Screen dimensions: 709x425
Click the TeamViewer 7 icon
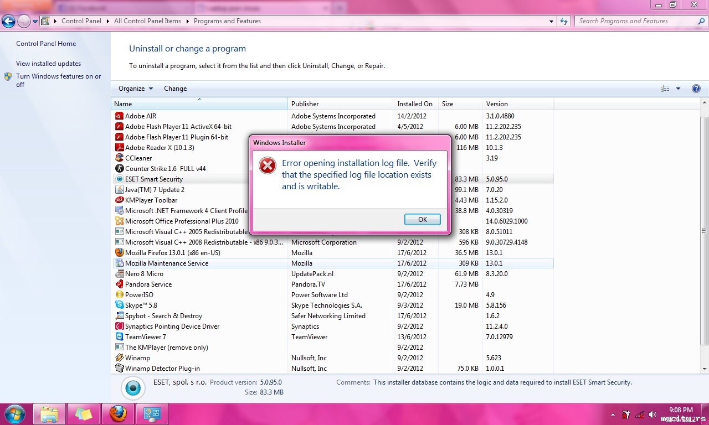pyautogui.click(x=119, y=337)
